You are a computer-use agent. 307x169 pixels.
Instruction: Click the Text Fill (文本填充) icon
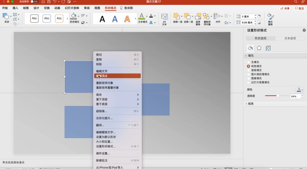click(x=142, y=16)
